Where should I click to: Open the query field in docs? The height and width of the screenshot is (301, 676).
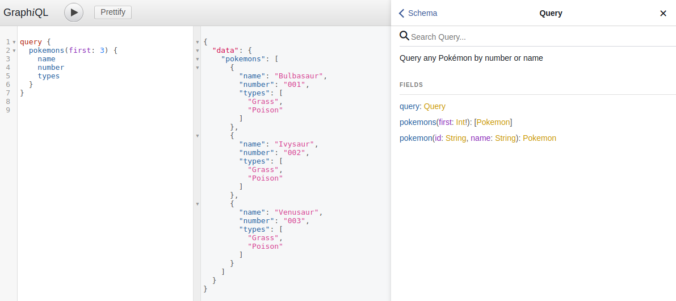tap(410, 107)
